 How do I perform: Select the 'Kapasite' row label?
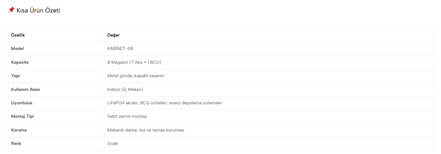point(20,62)
